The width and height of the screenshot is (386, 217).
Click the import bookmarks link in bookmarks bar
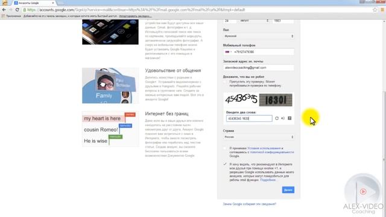pos(135,16)
